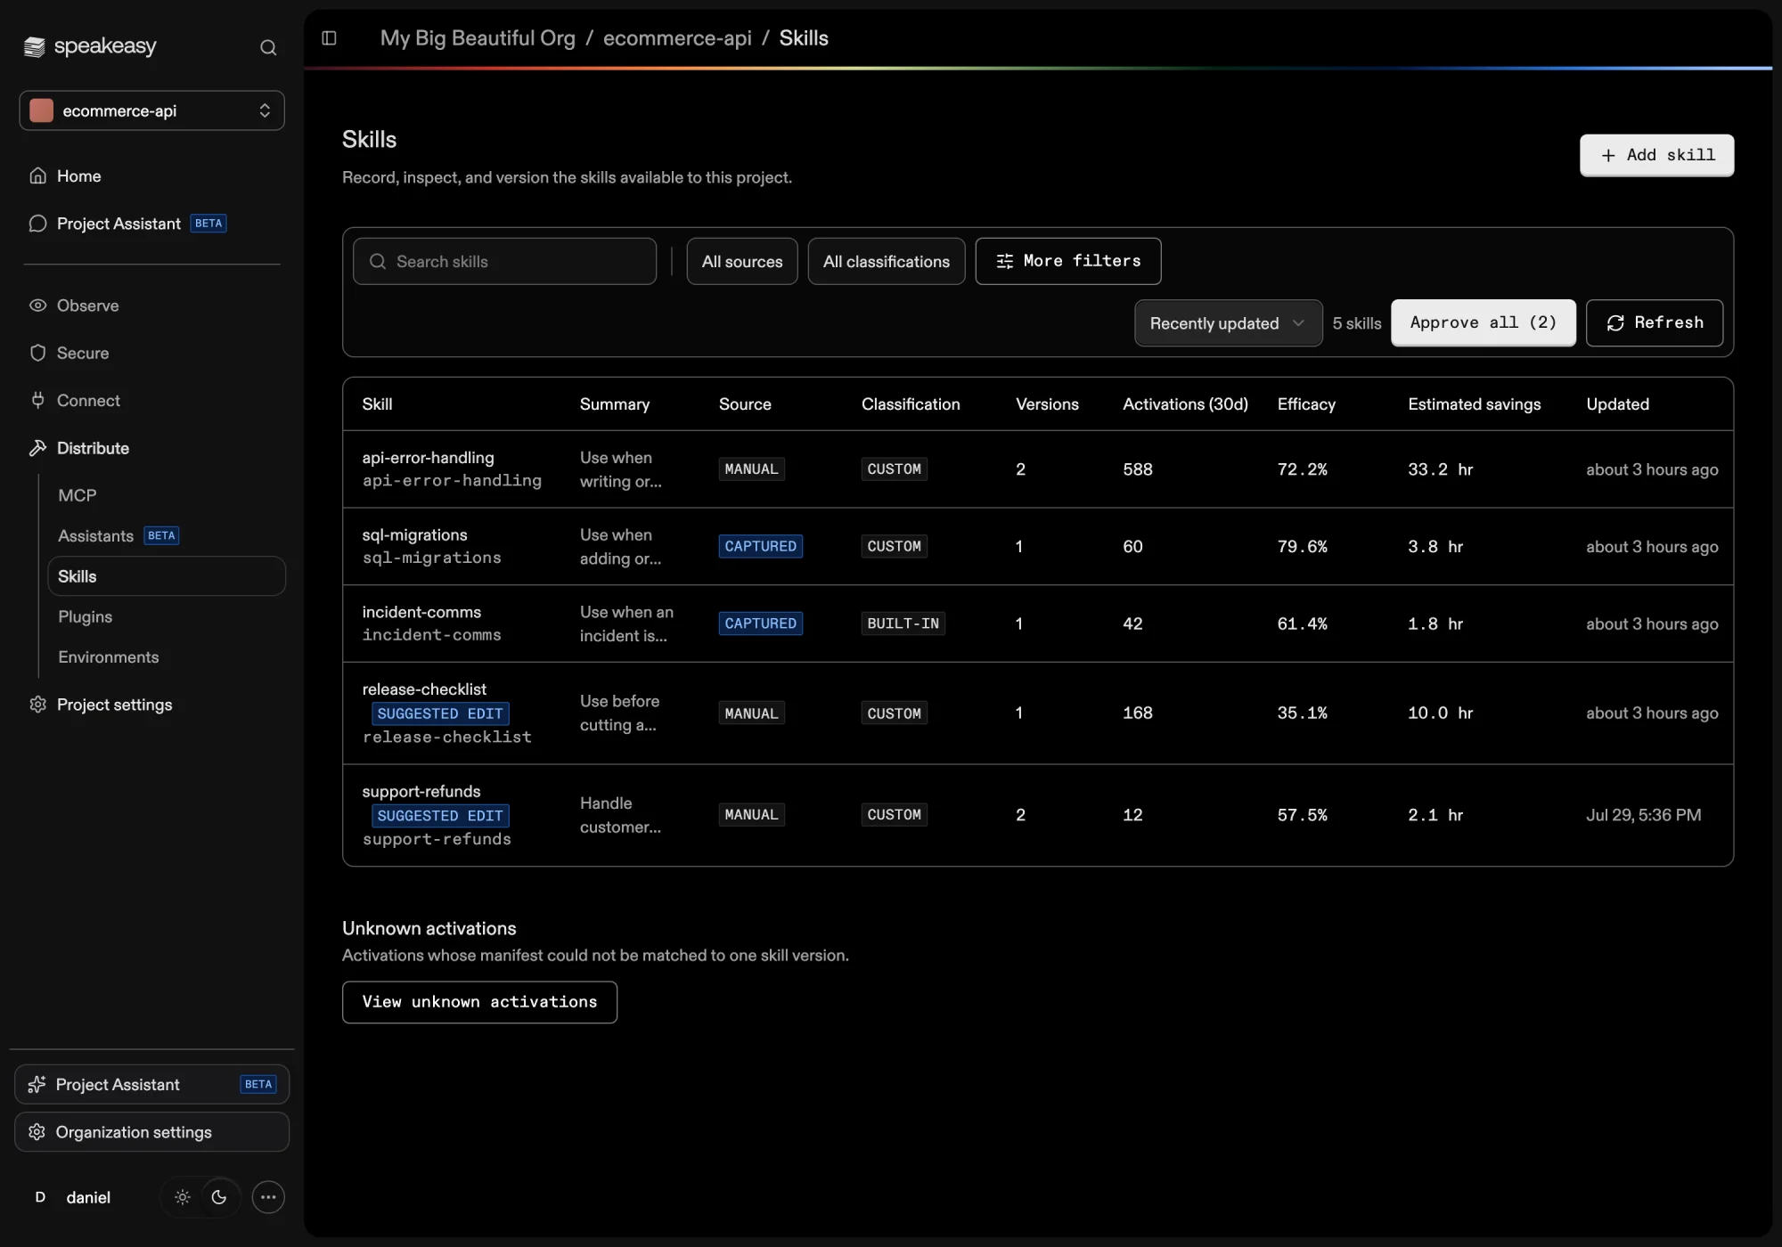Focus the Search skills field
Viewport: 1782px width, 1247px height.
[504, 261]
